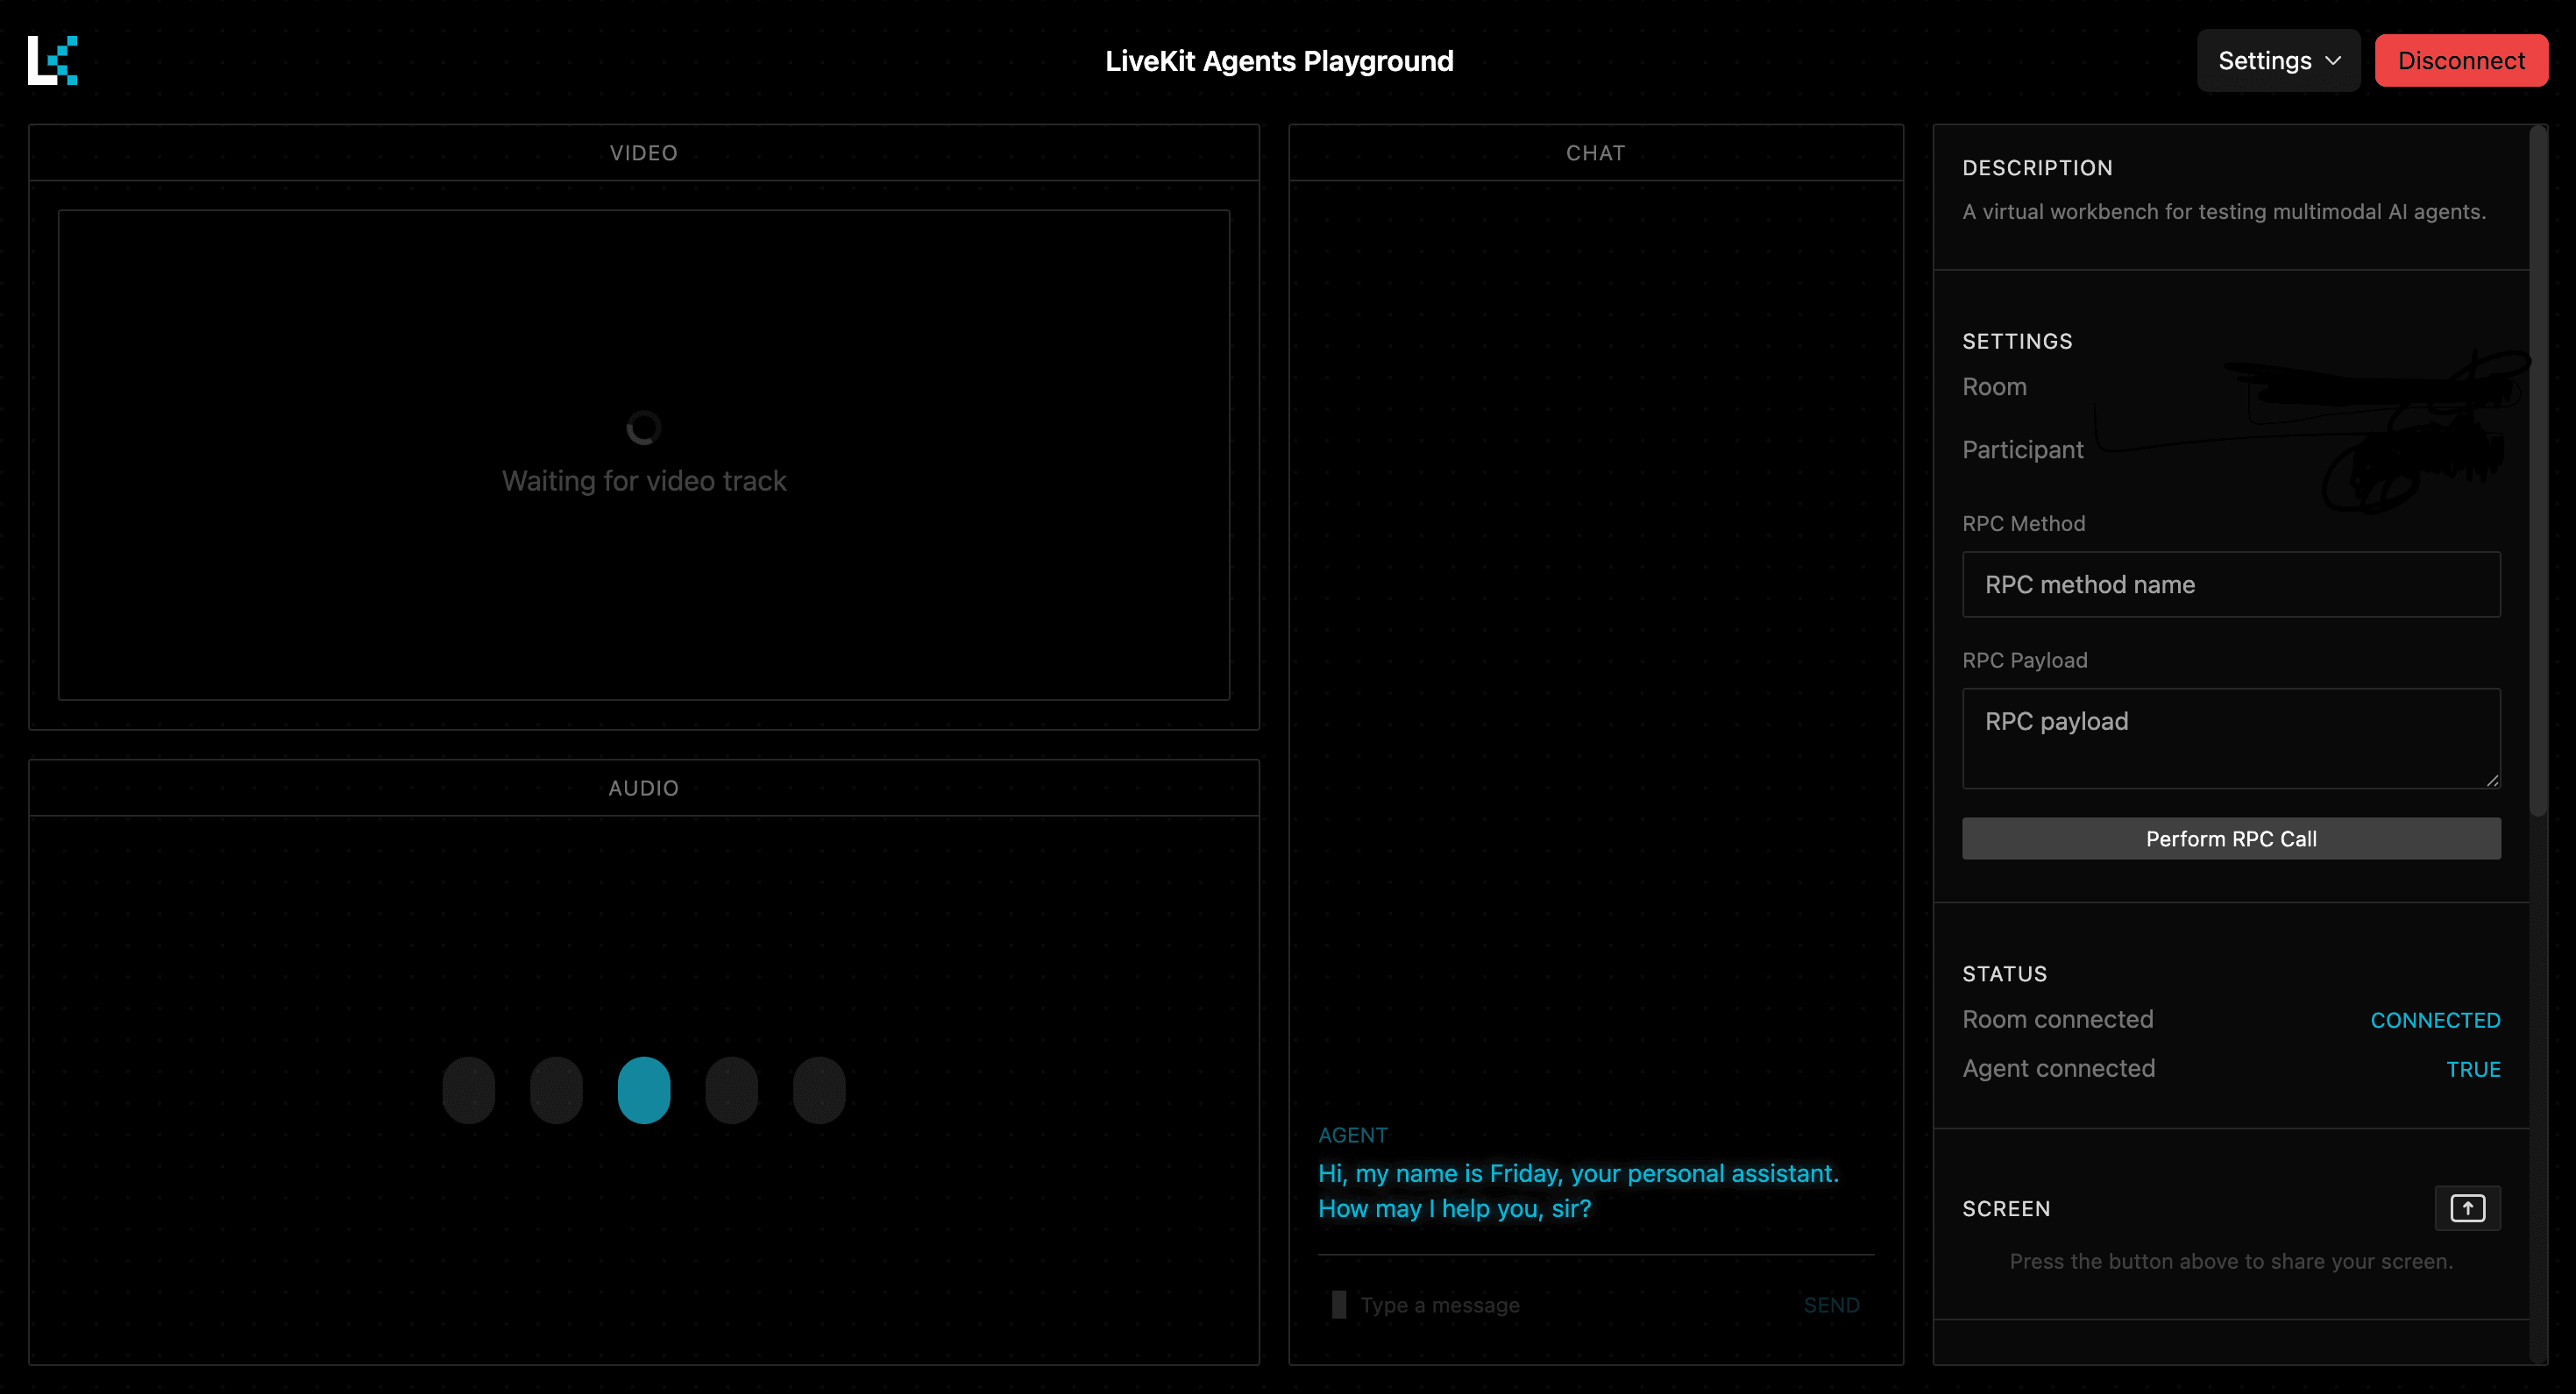Click the virtual workbench description text
Viewport: 2576px width, 1394px height.
click(2223, 212)
